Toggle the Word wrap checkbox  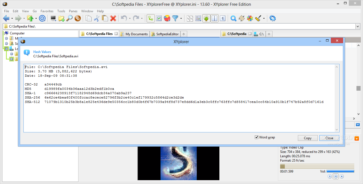(256, 137)
